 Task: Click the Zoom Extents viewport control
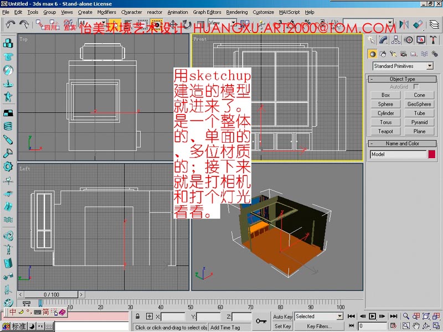coord(426,316)
